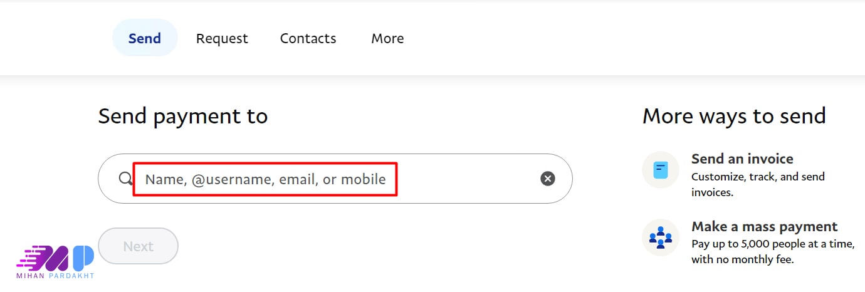Switch to the Send tab
This screenshot has width=865, height=292.
click(x=145, y=38)
